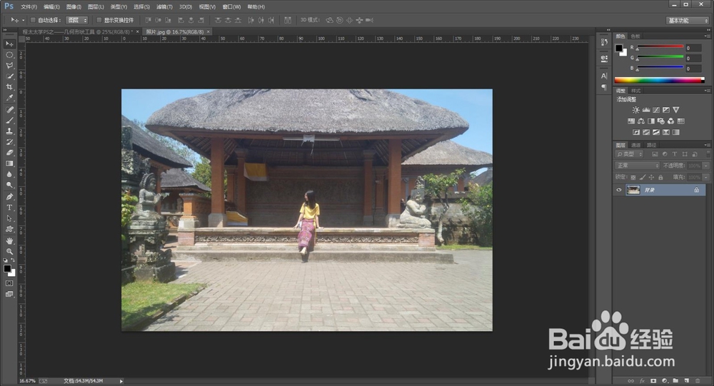Select the Path Selection tool
Image resolution: width=714 pixels, height=386 pixels.
tap(9, 218)
